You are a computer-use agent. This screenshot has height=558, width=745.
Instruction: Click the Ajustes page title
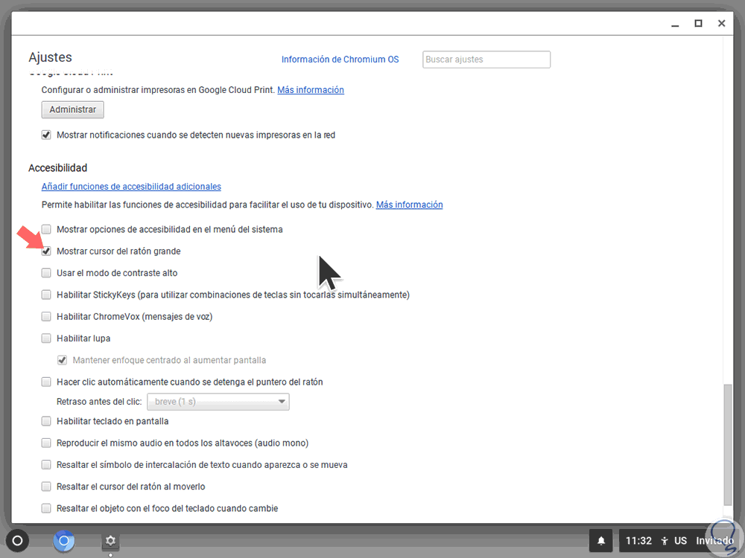pos(51,57)
